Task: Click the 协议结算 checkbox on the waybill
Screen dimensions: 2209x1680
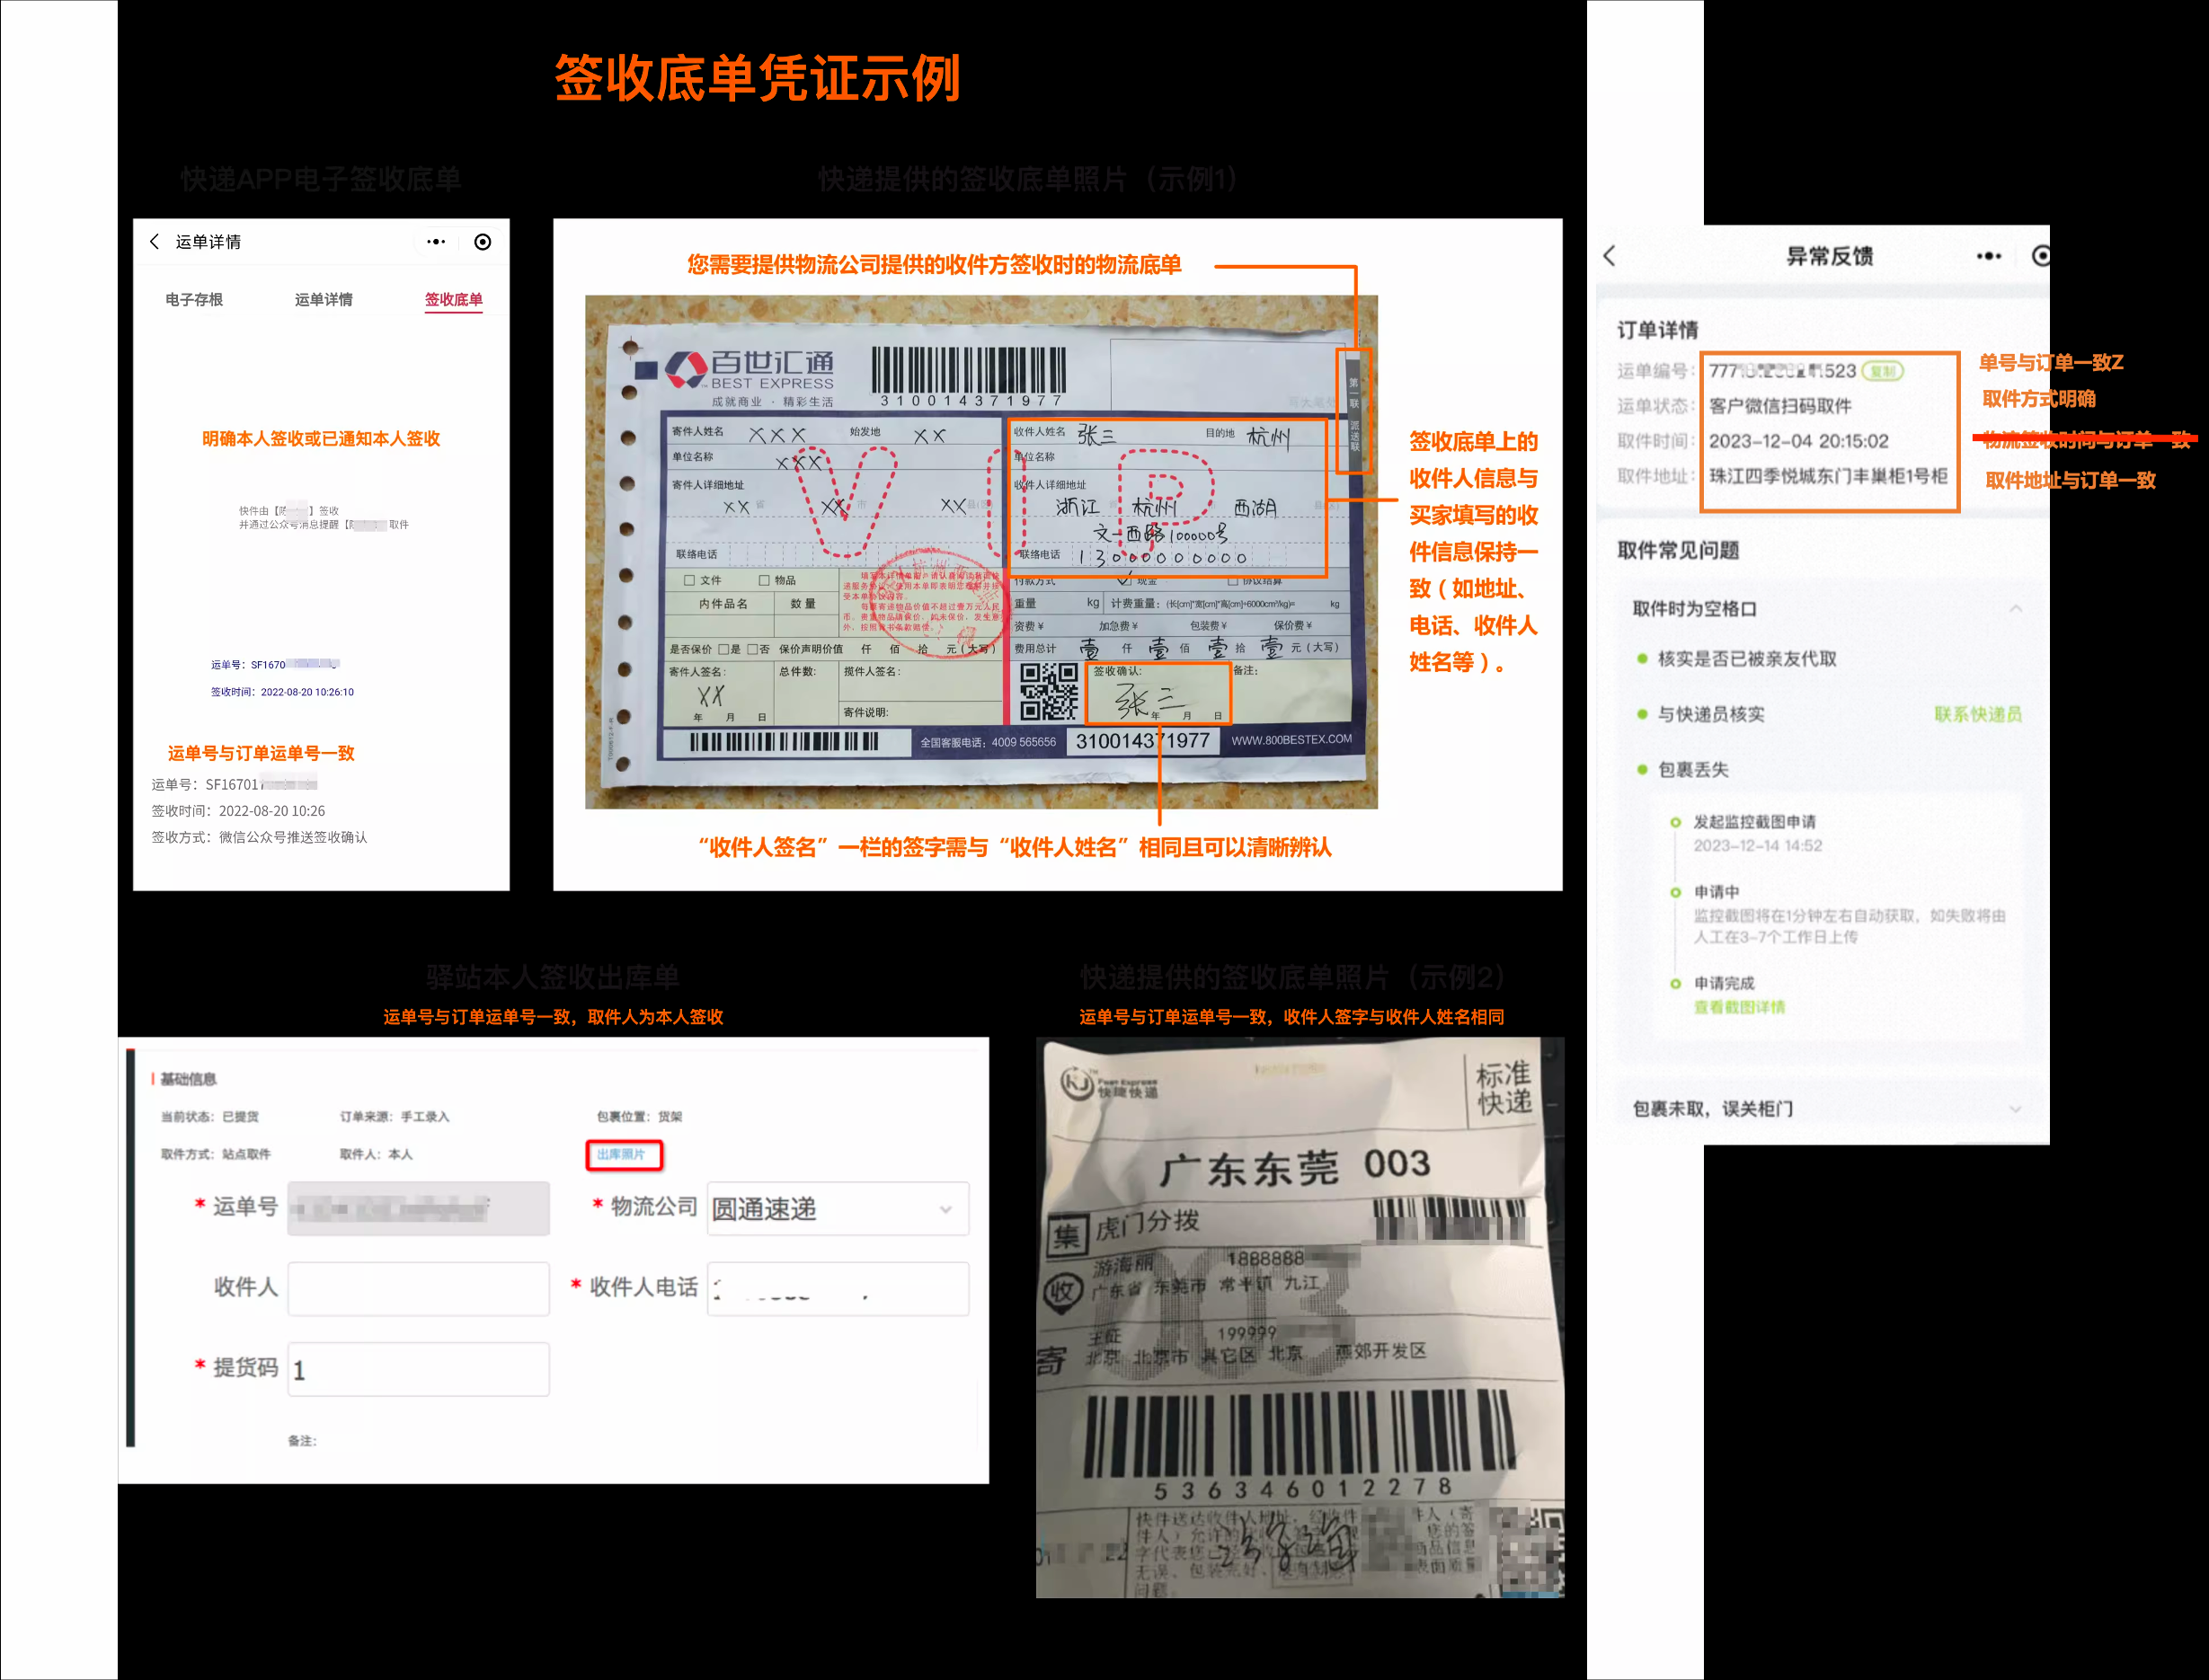Action: tap(1232, 581)
